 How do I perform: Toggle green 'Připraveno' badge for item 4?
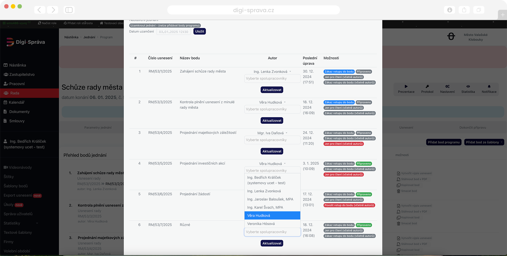[x=364, y=164]
